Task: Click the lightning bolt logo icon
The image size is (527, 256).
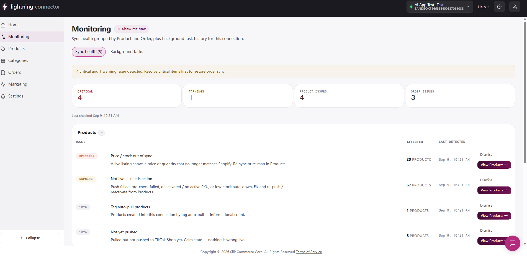Action: [5, 7]
